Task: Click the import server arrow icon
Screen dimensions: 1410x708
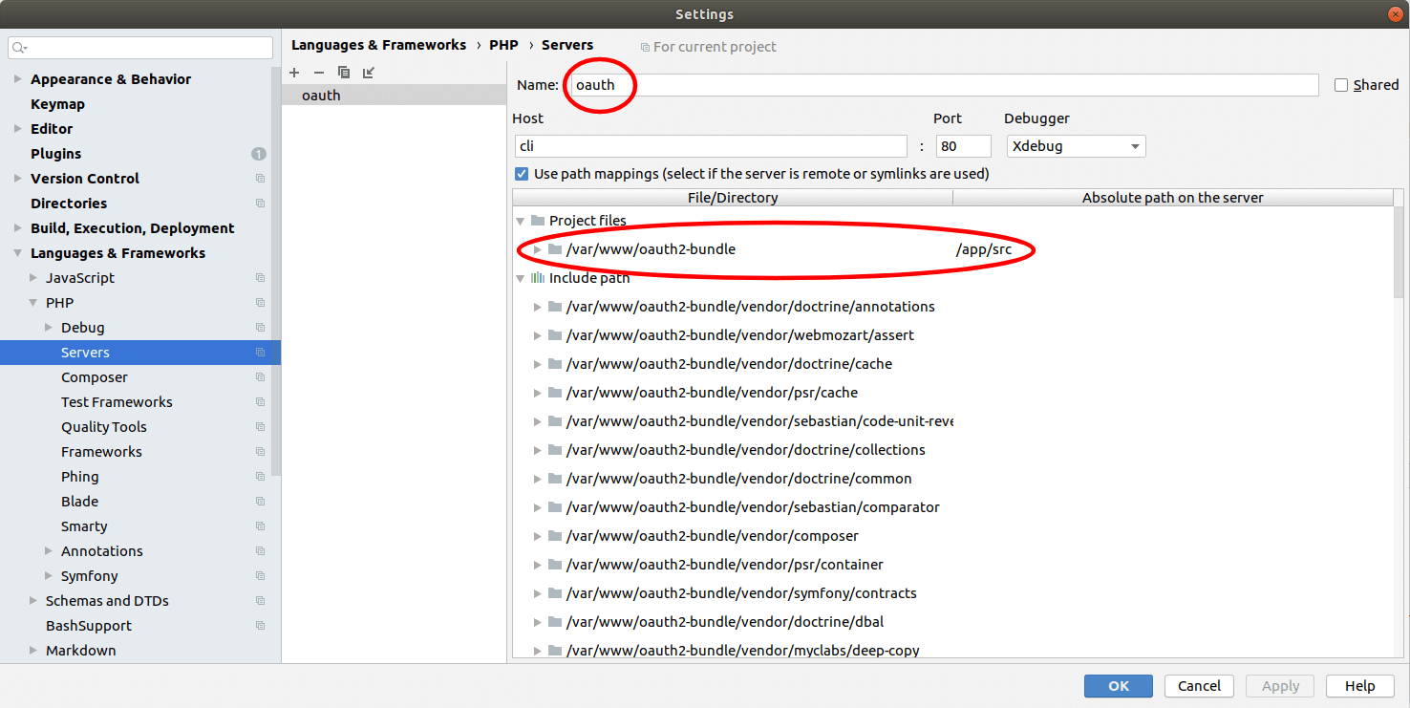Action: 369,73
